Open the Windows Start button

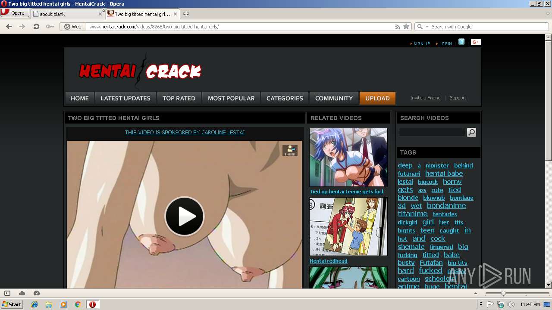(12, 304)
